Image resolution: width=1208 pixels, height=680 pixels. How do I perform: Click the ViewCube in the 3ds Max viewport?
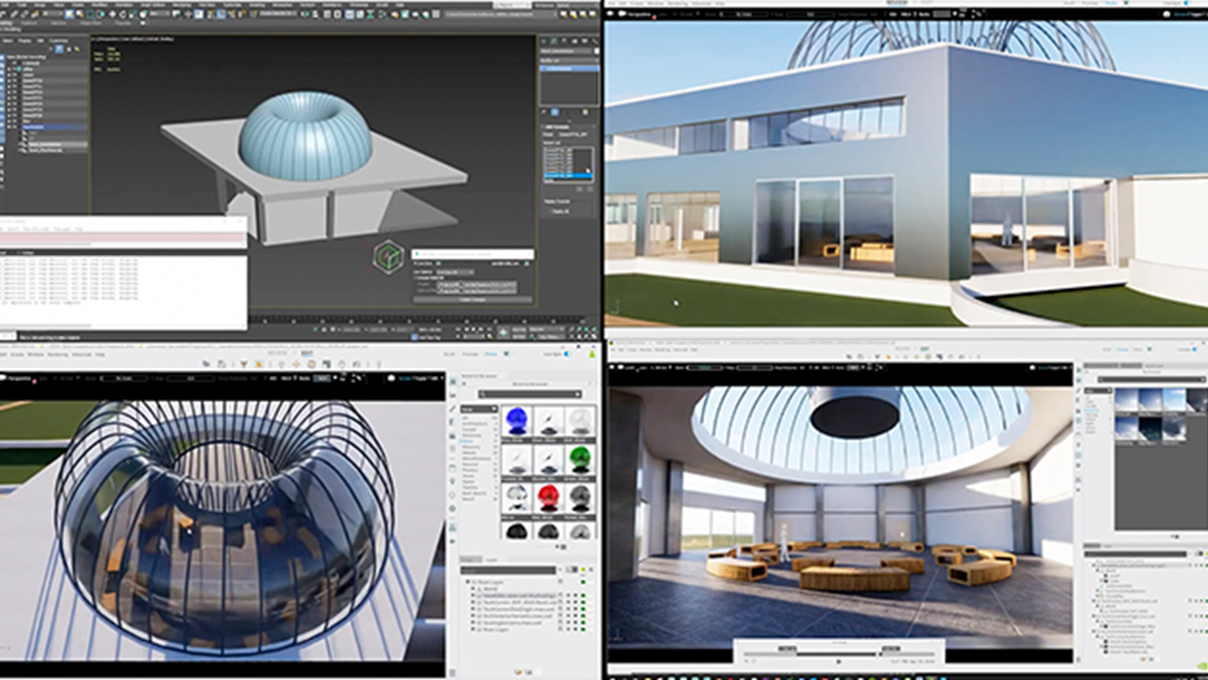pos(388,257)
